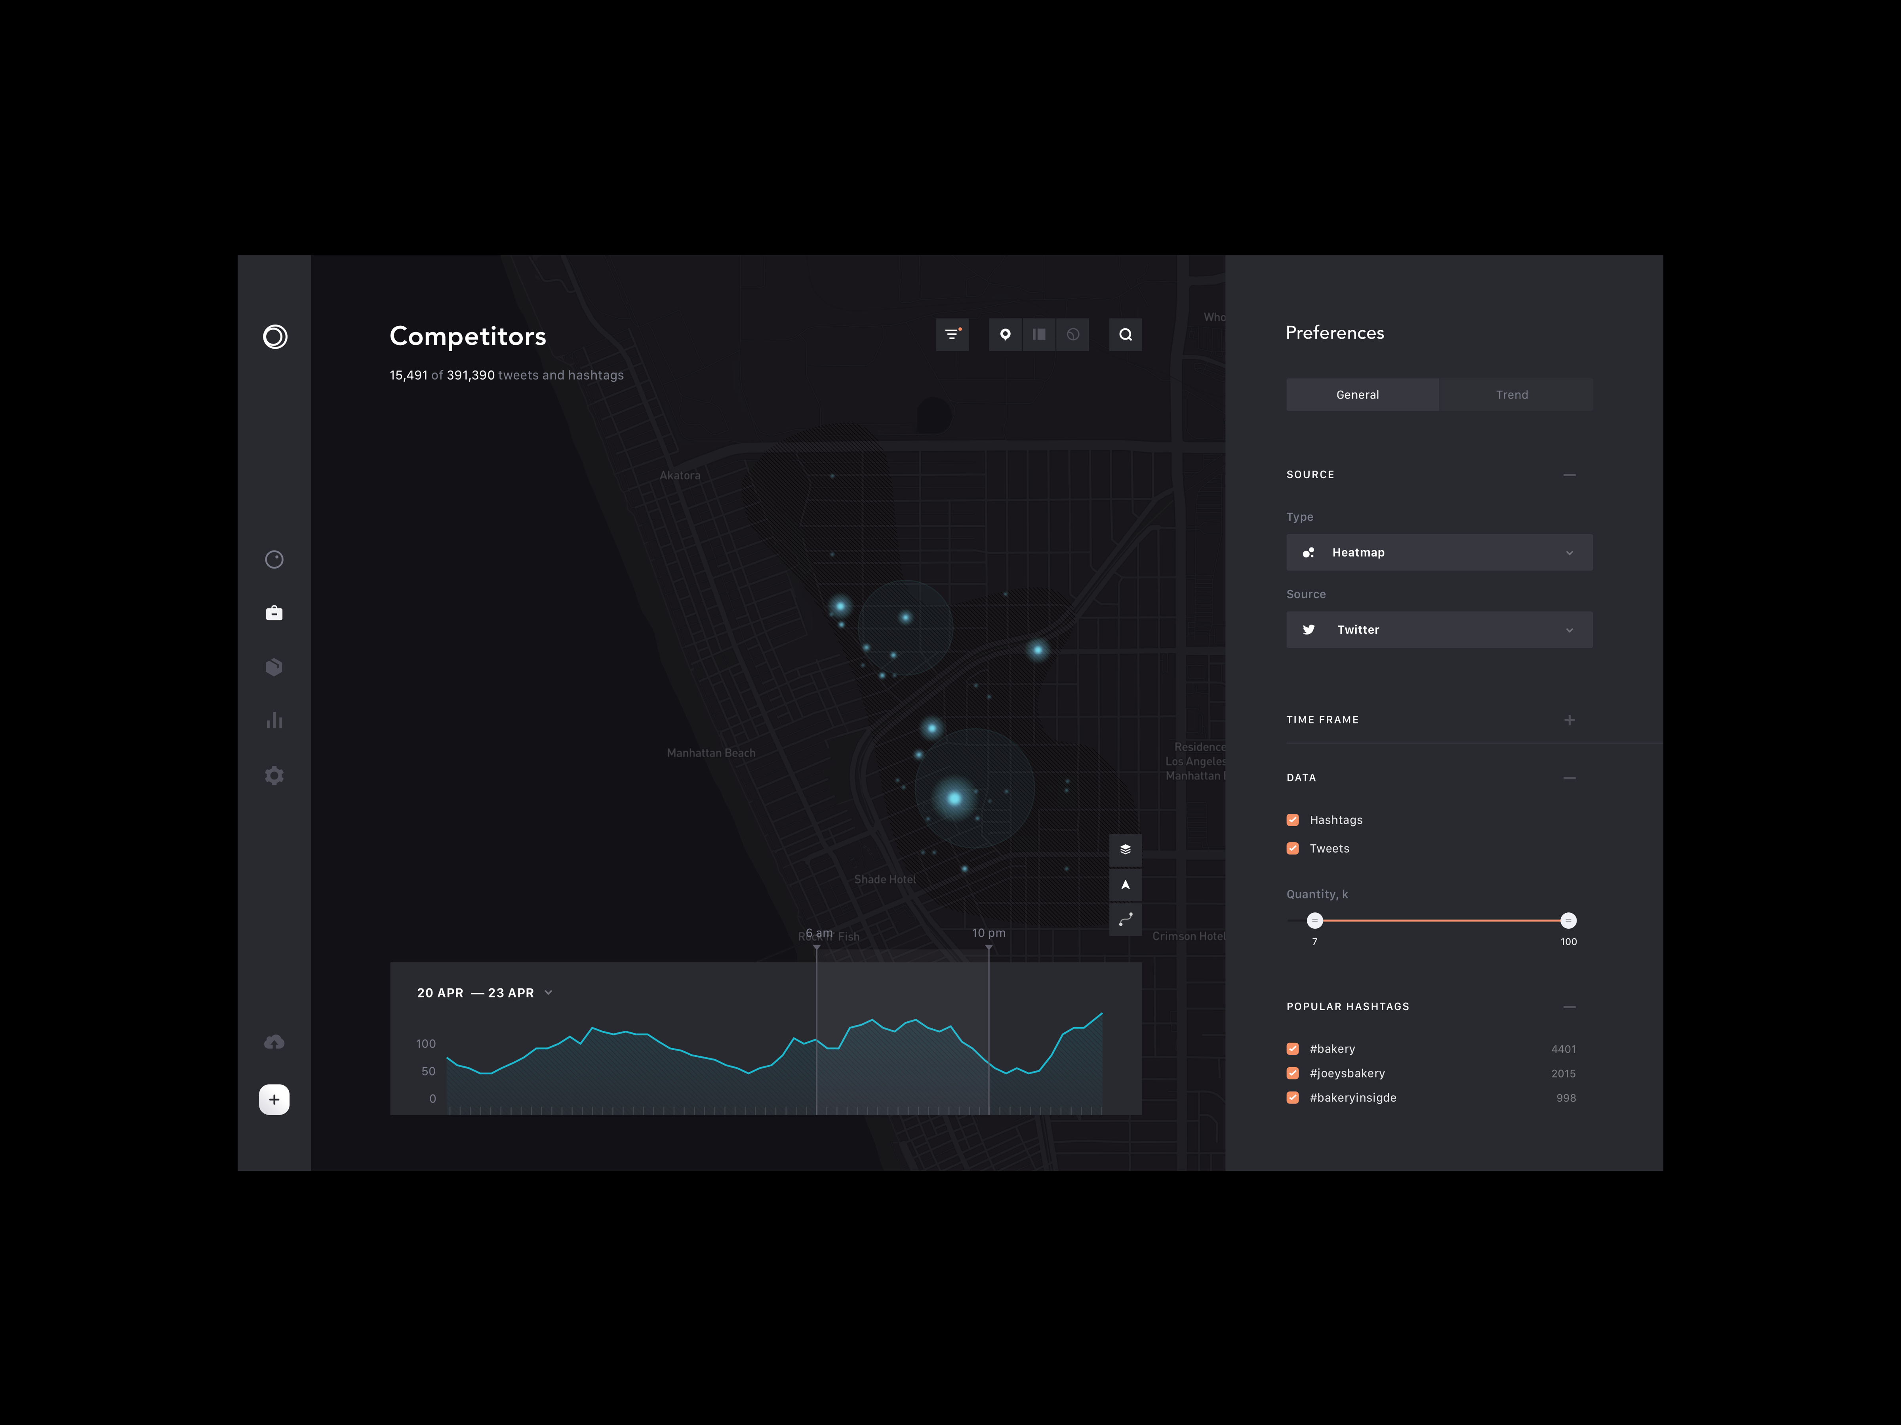Click the 998 count beside #bakeryinsigde
The height and width of the screenshot is (1425, 1901).
(1566, 1098)
